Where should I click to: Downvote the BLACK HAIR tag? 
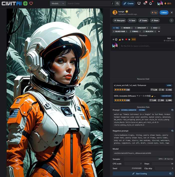pos(127,31)
